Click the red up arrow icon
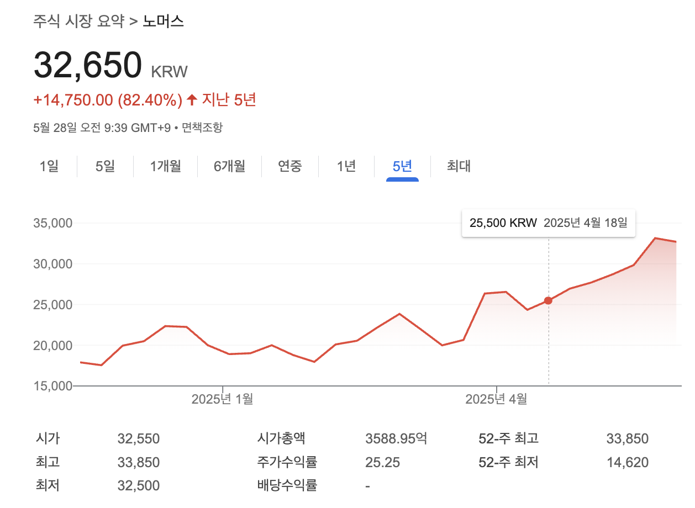 192,100
